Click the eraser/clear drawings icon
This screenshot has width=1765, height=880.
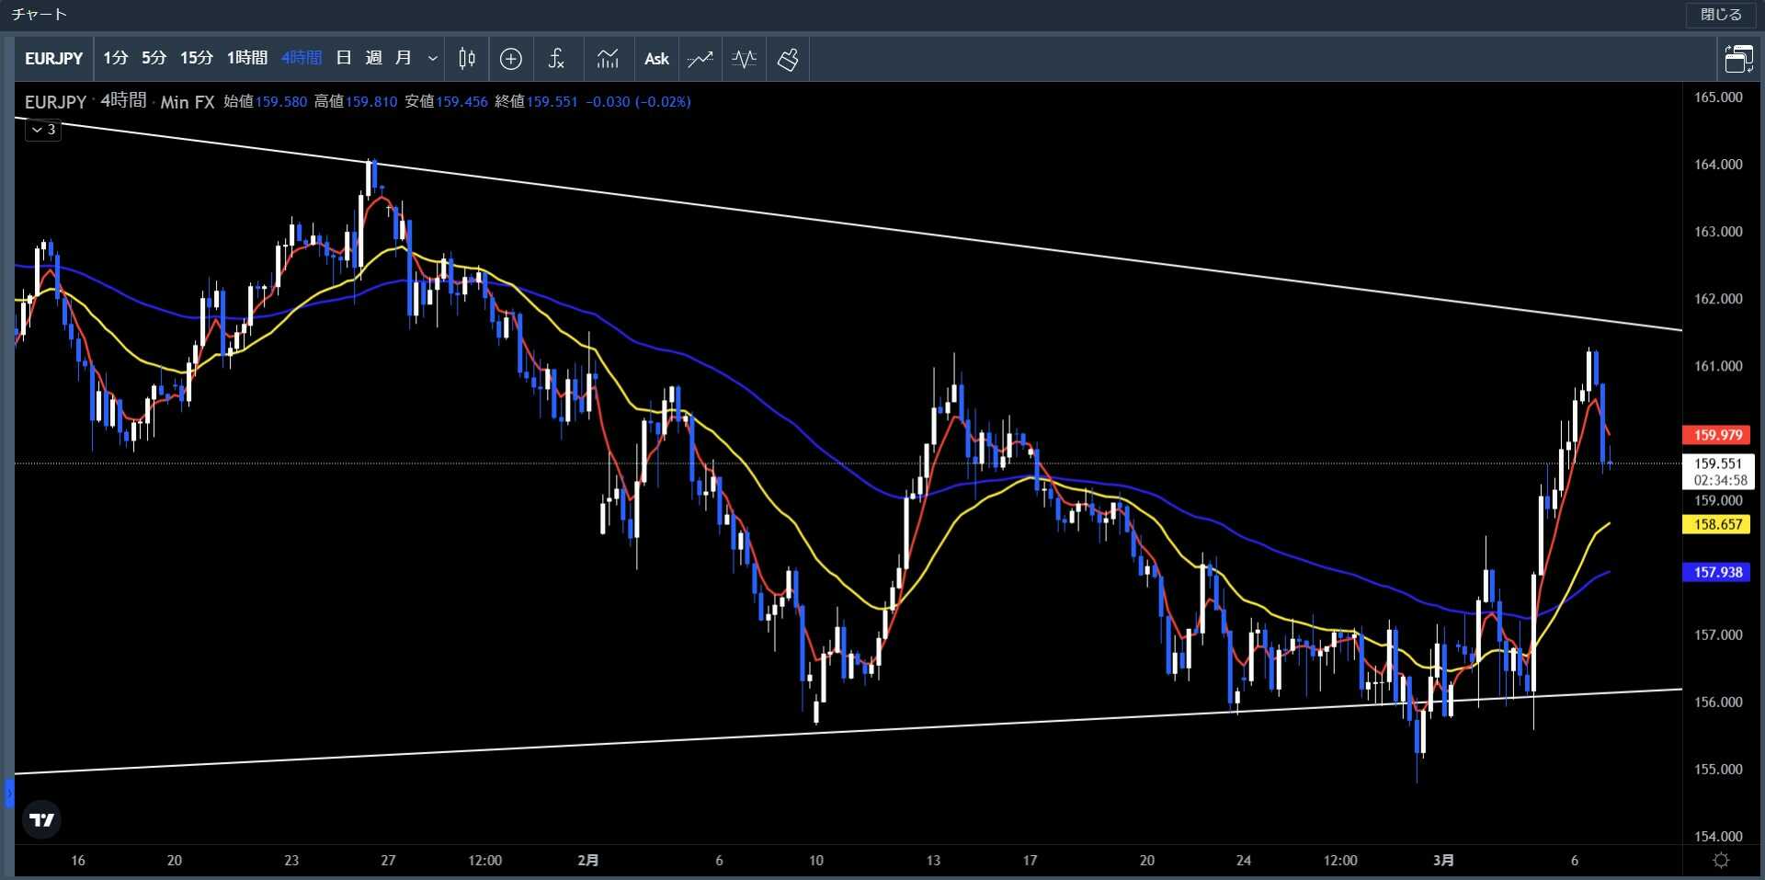pos(788,59)
